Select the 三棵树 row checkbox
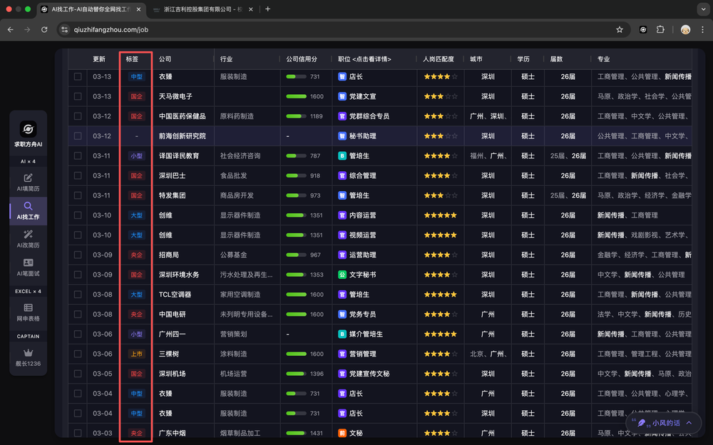Image resolution: width=713 pixels, height=445 pixels. coord(78,354)
